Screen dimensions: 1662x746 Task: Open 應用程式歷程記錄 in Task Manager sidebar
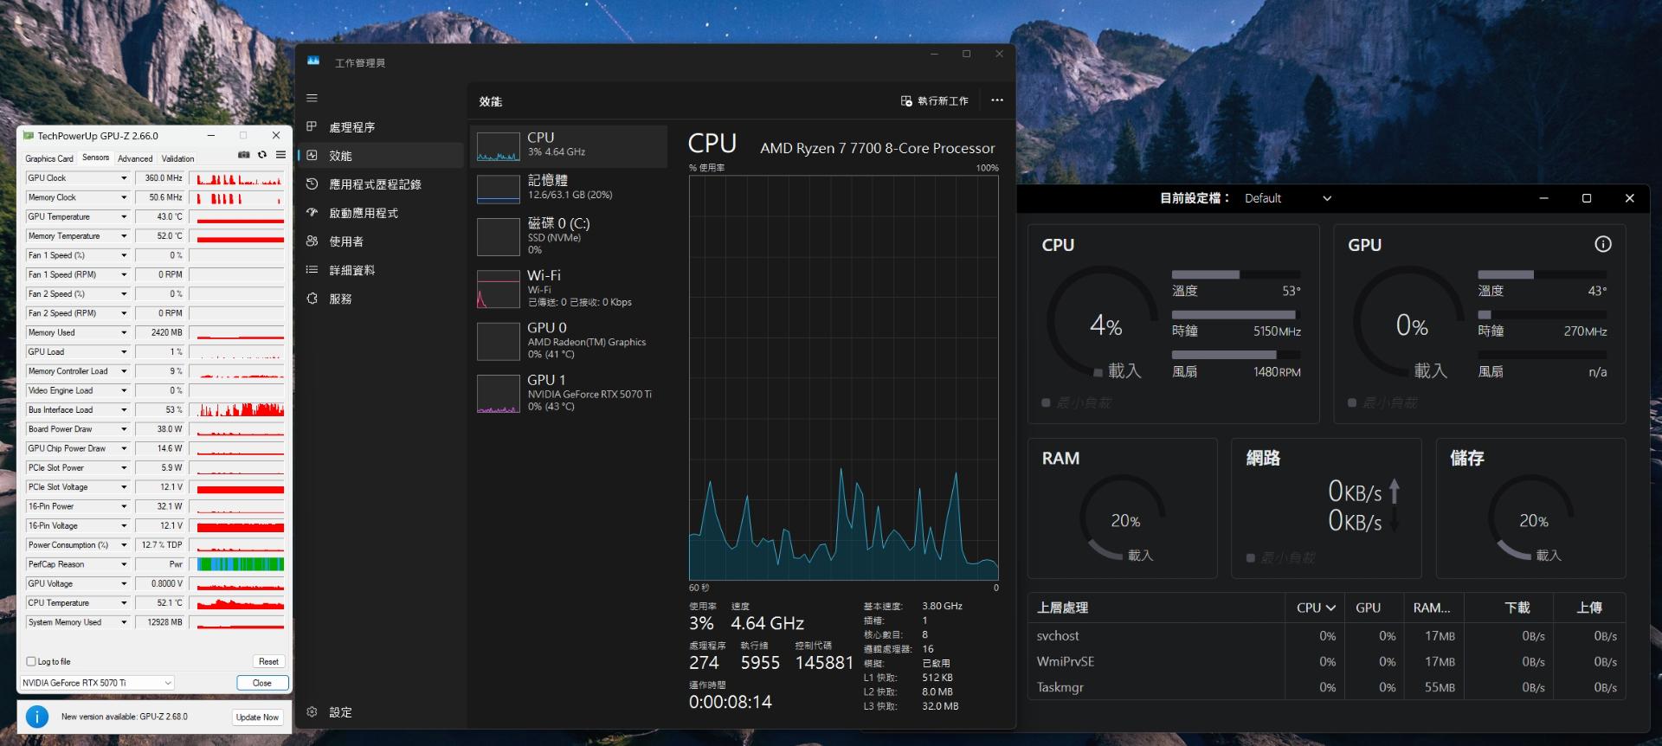(x=374, y=184)
